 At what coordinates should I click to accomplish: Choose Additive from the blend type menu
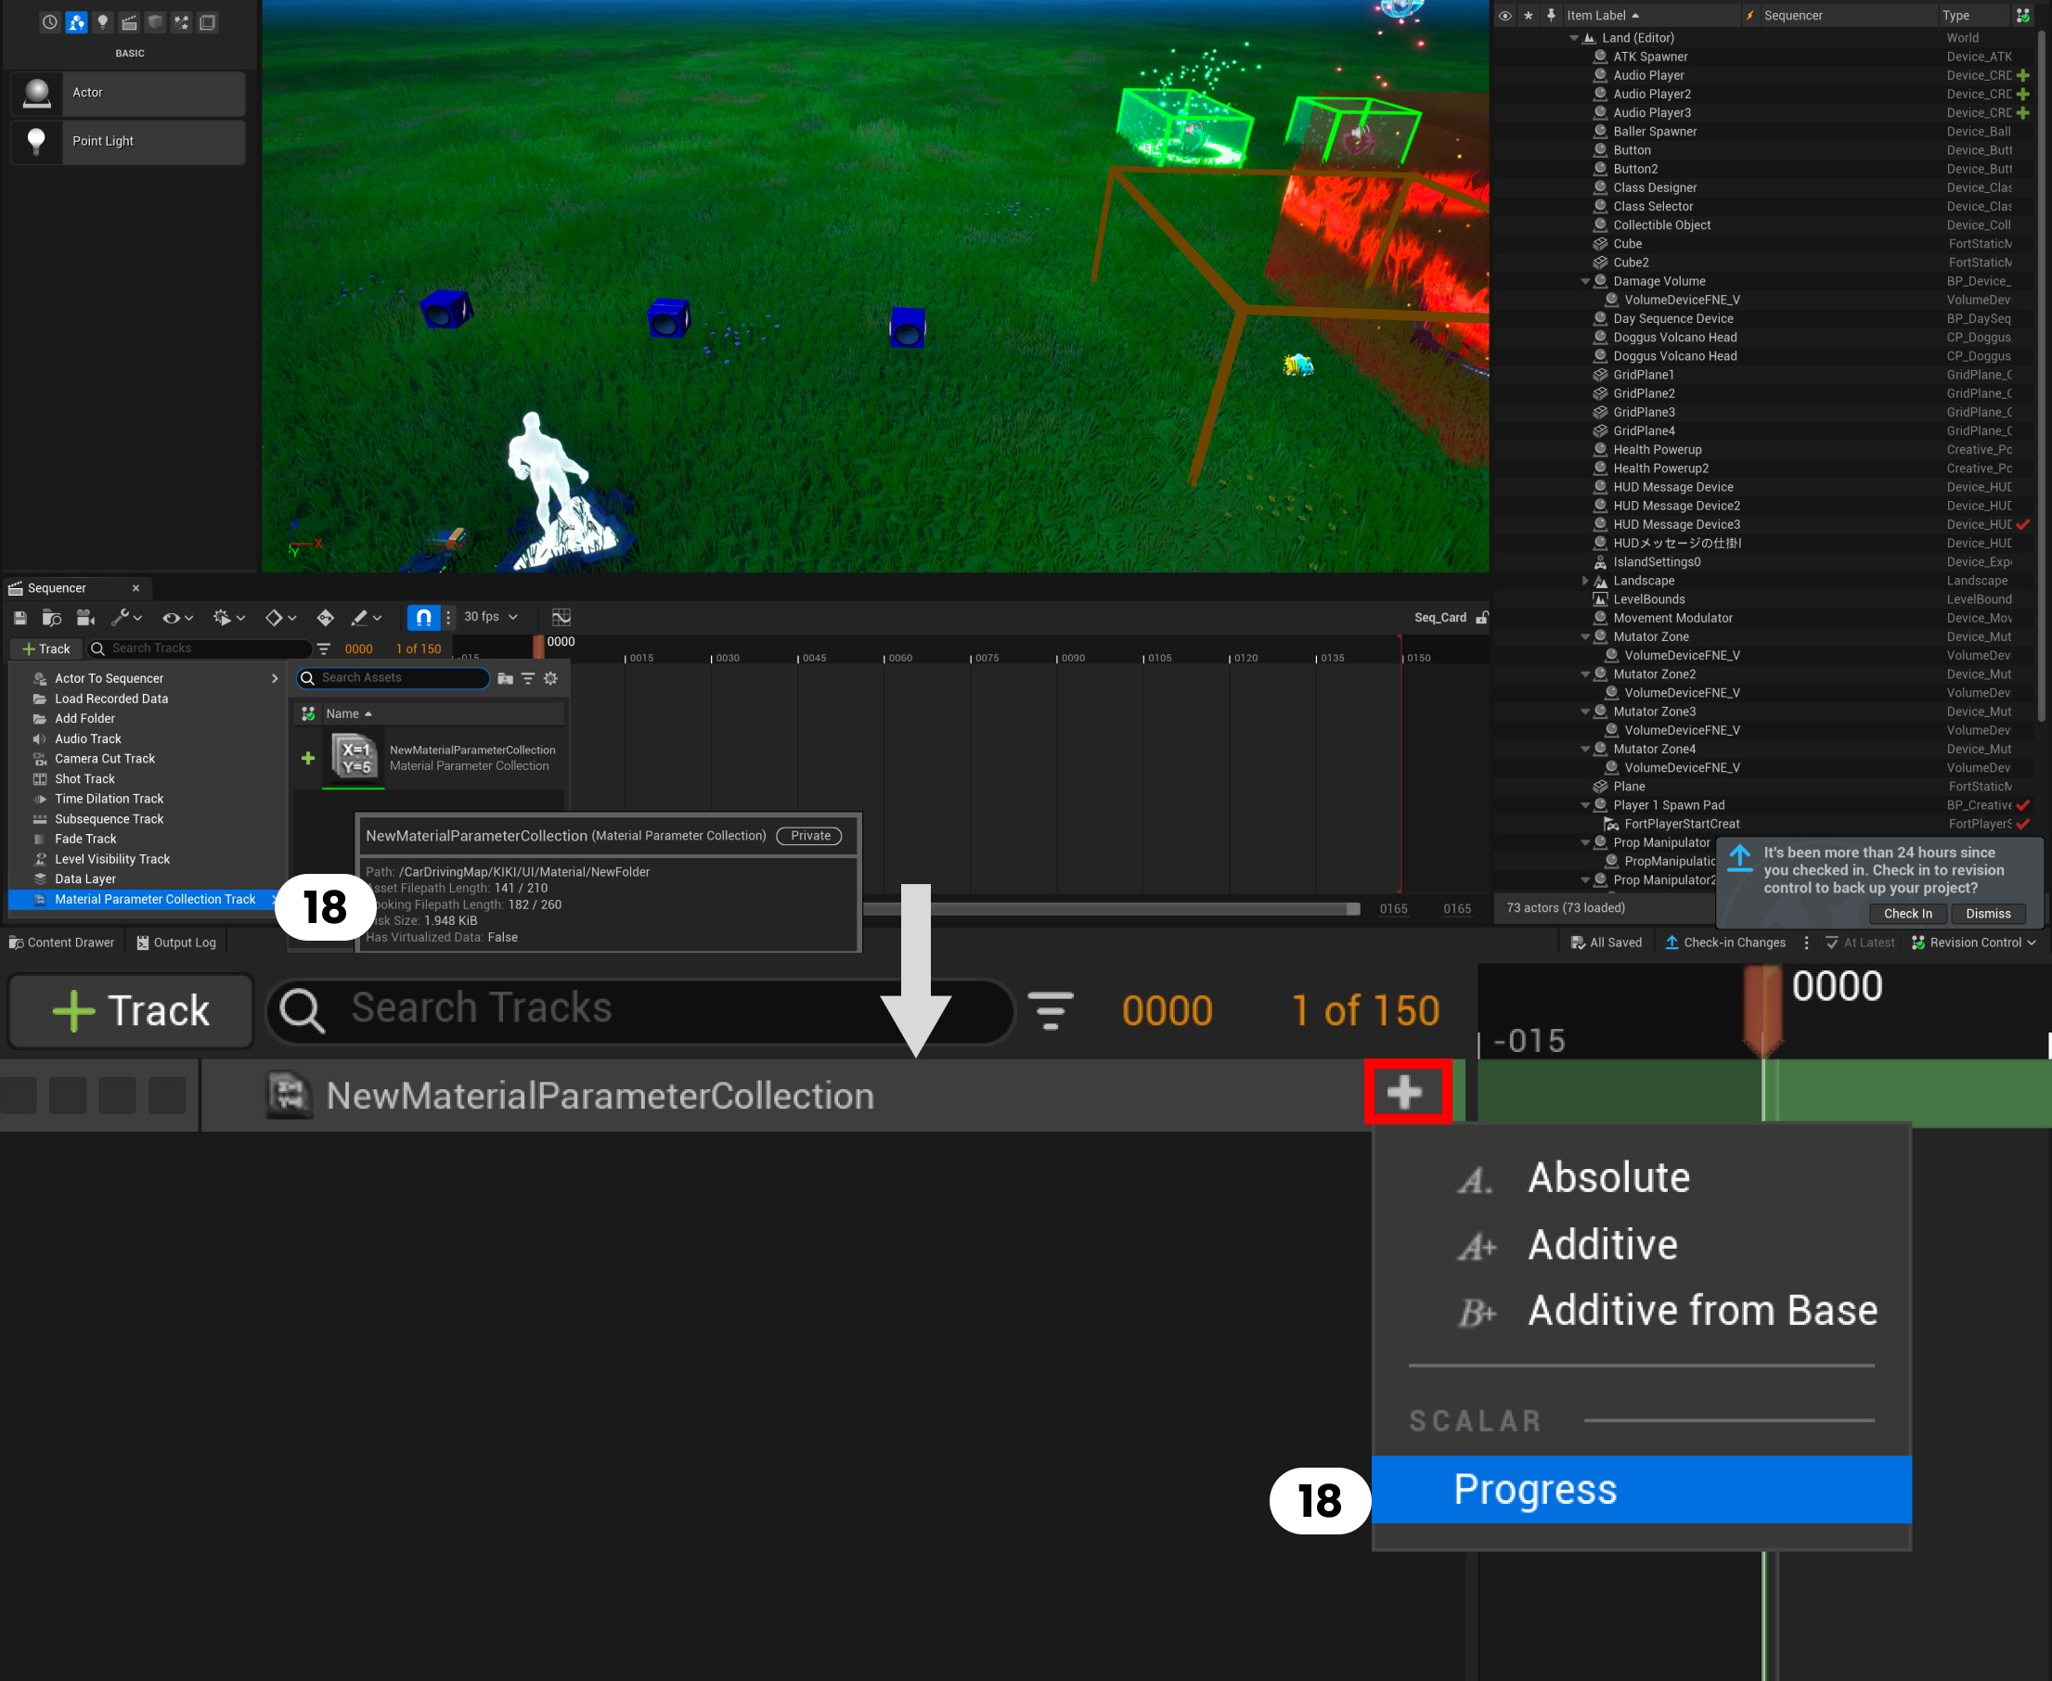[1603, 1244]
